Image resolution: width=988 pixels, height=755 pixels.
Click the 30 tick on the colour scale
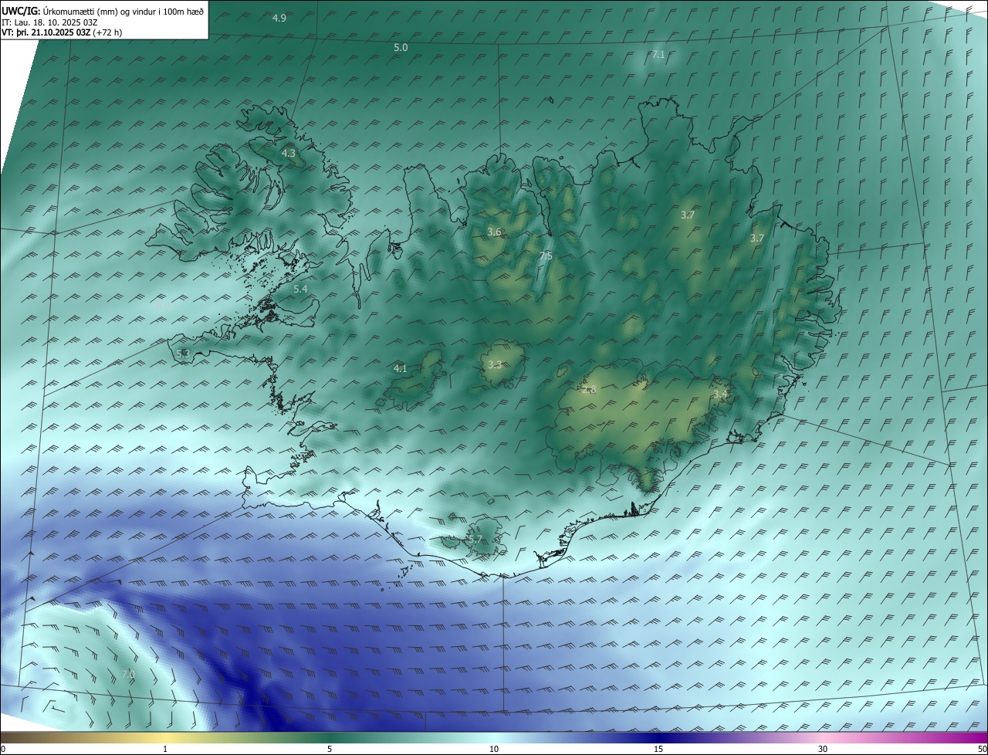click(x=823, y=750)
